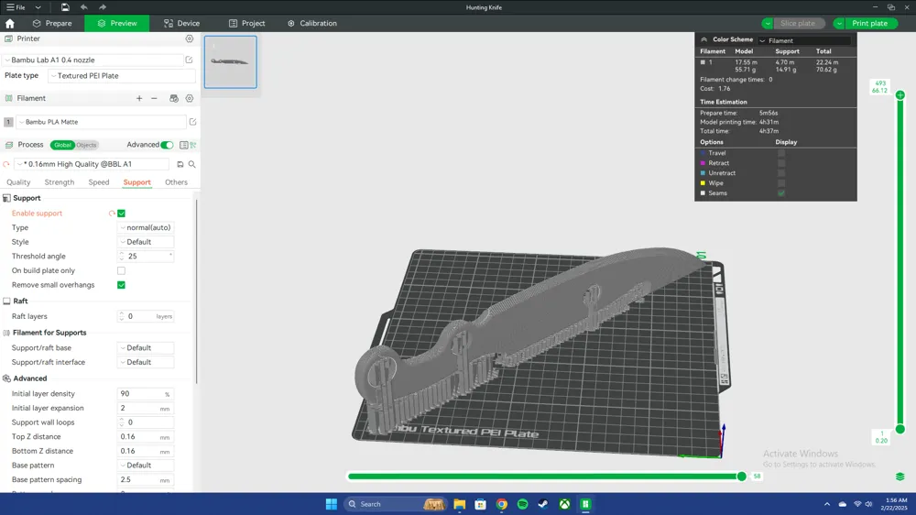
Task: Open Support/raft base dropdown
Action: (146, 348)
